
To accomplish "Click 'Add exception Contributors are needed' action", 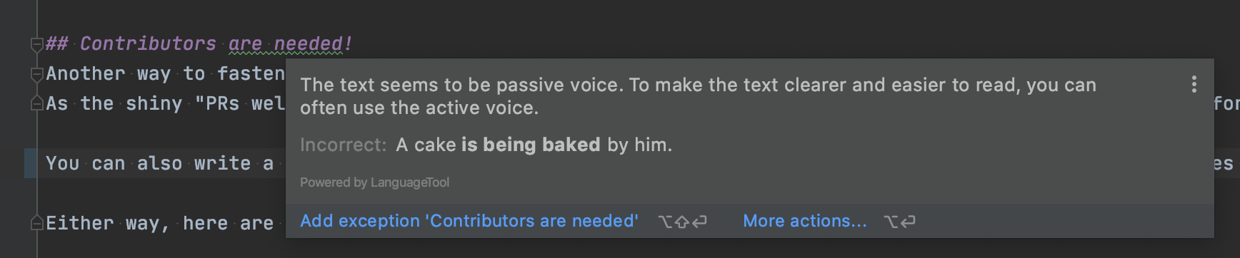I will [469, 221].
